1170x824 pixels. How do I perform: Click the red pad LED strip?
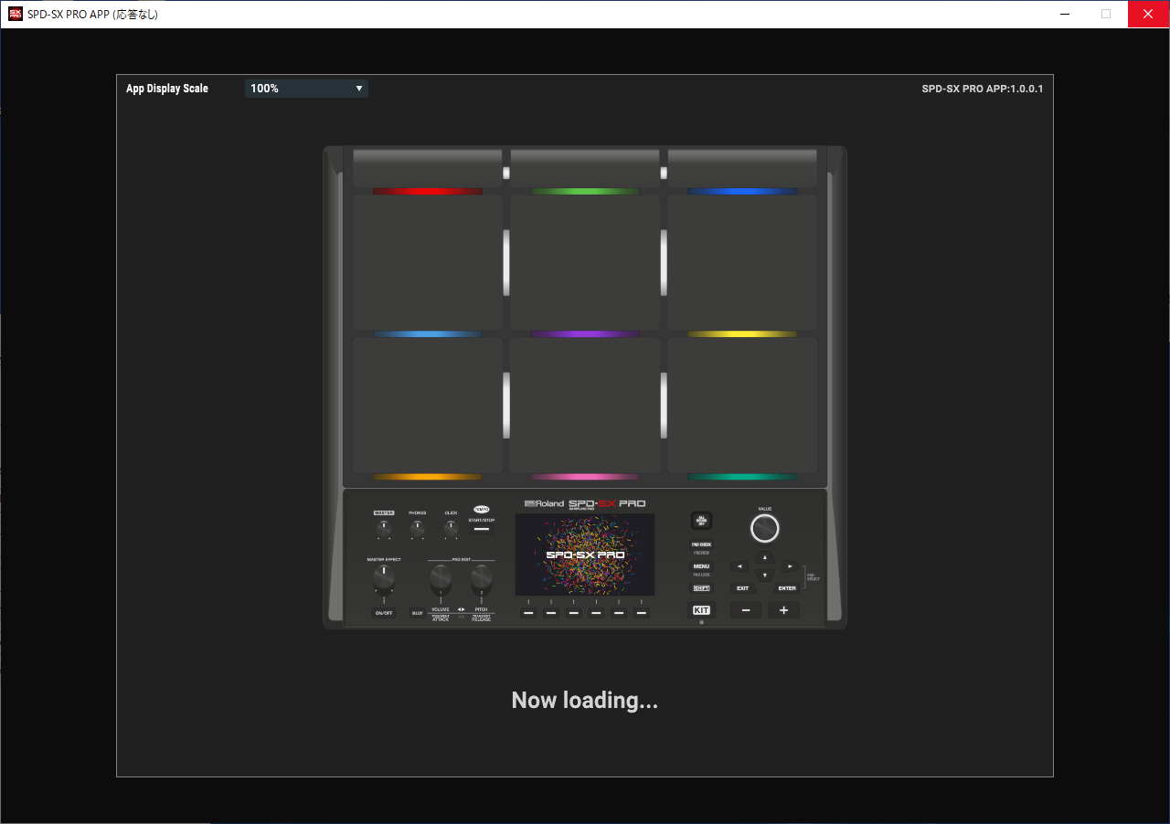tap(427, 192)
